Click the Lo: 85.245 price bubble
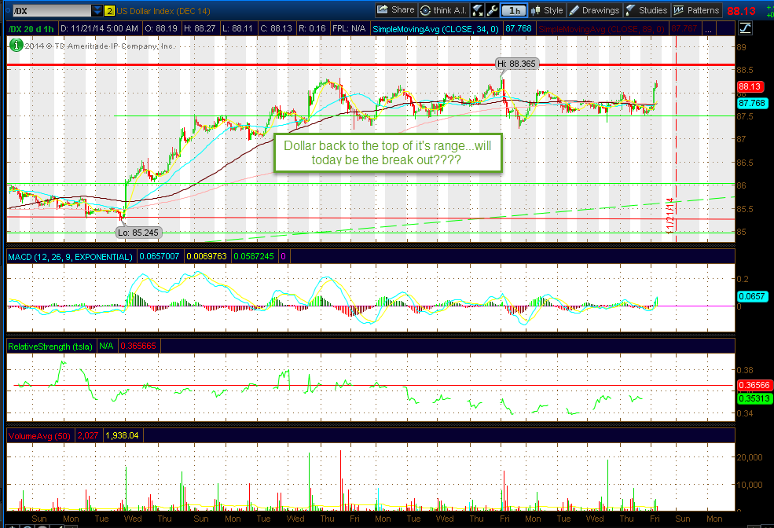Image resolution: width=774 pixels, height=528 pixels. [138, 233]
